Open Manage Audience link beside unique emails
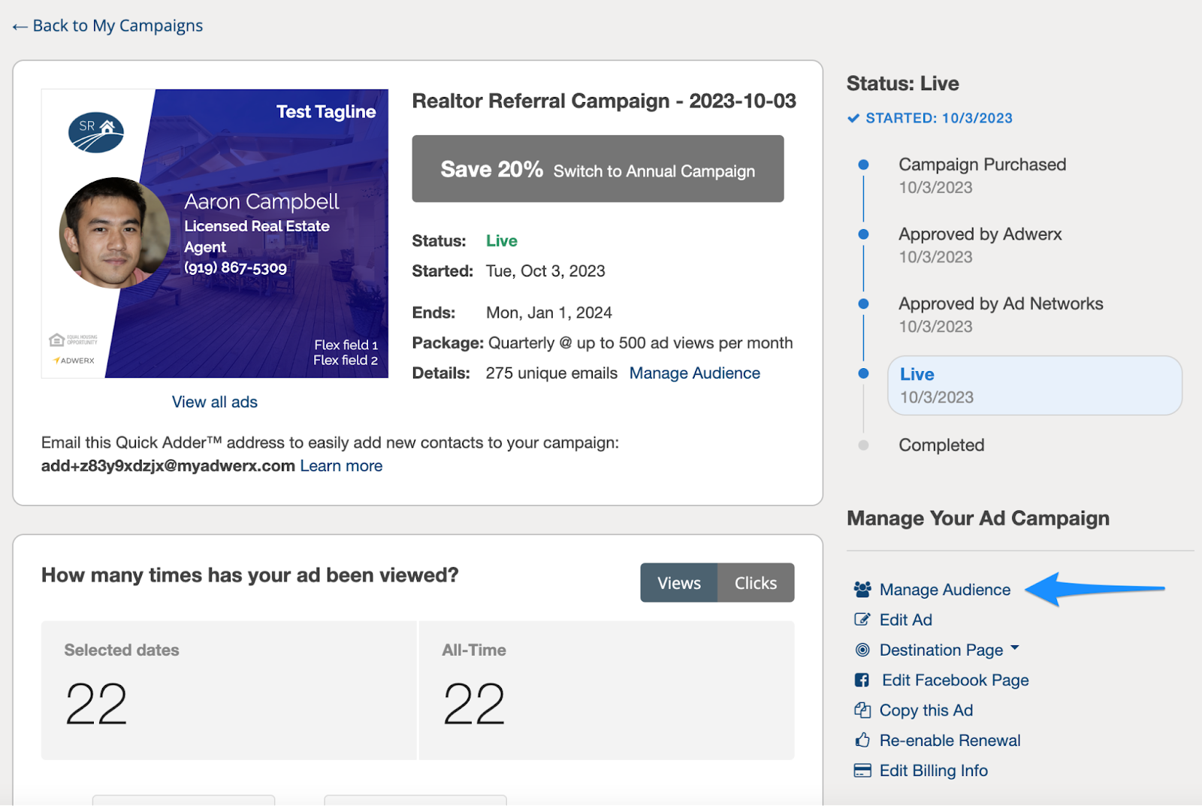The height and width of the screenshot is (806, 1202). click(x=695, y=373)
